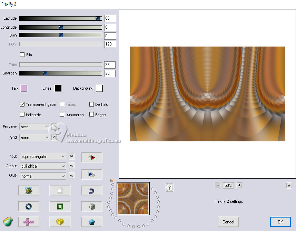296x231 pixels.
Task: Click the small orange square above dotted ring
Action: [x=111, y=180]
